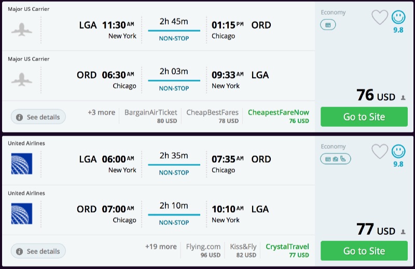The width and height of the screenshot is (415, 269).
Task: Click the gray airplane icon on the 06:30 AM flight
Action: [x=22, y=79]
